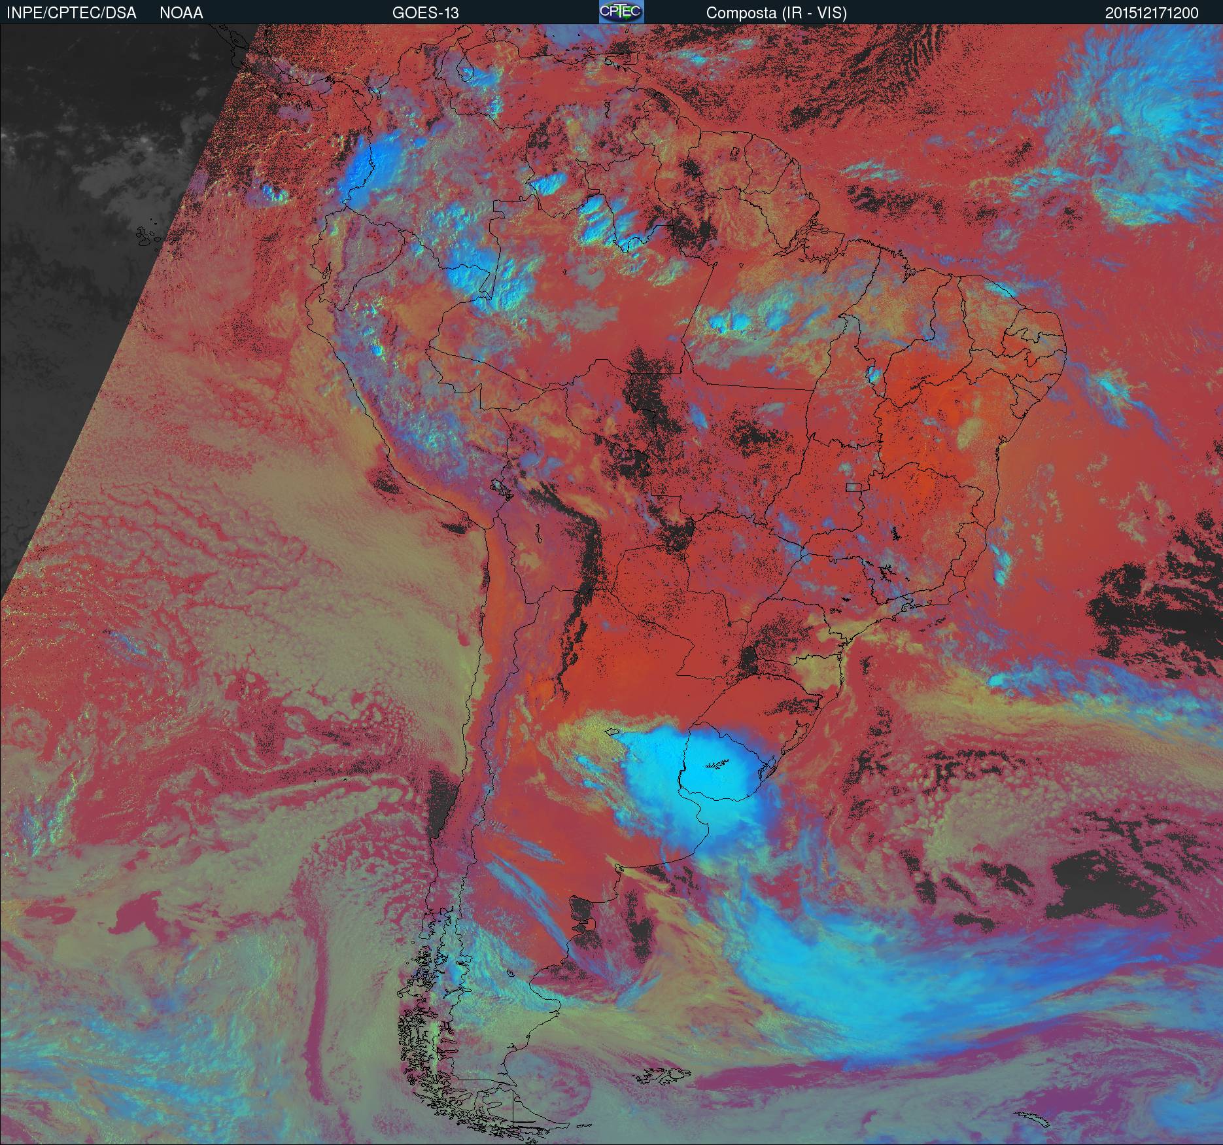Click the CPTEC logo in the header
The width and height of the screenshot is (1223, 1145).
tap(621, 12)
